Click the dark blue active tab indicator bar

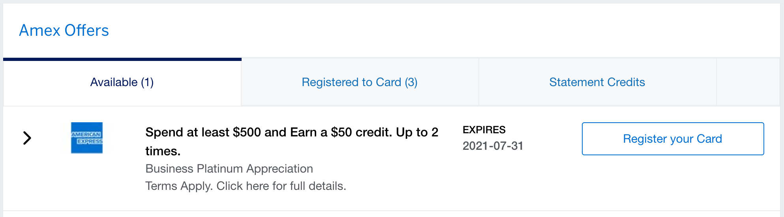point(122,59)
